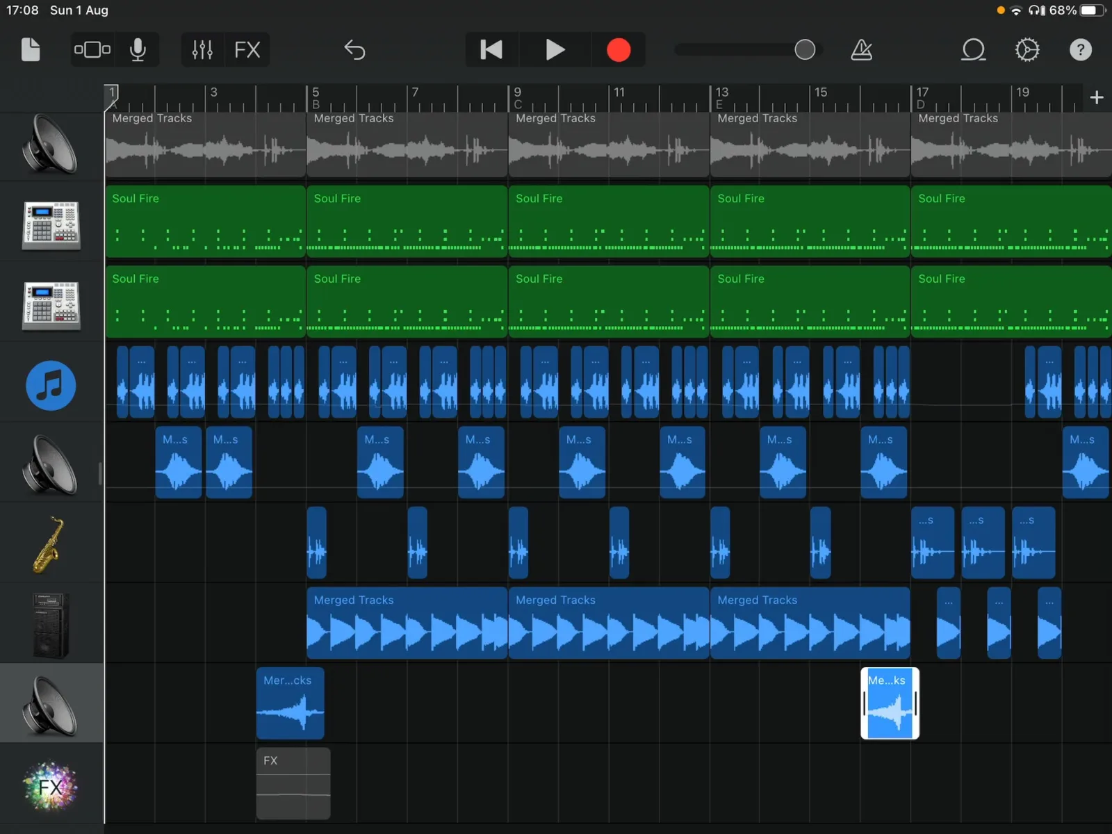Adjust the master volume slider knob
The height and width of the screenshot is (834, 1112).
click(805, 50)
